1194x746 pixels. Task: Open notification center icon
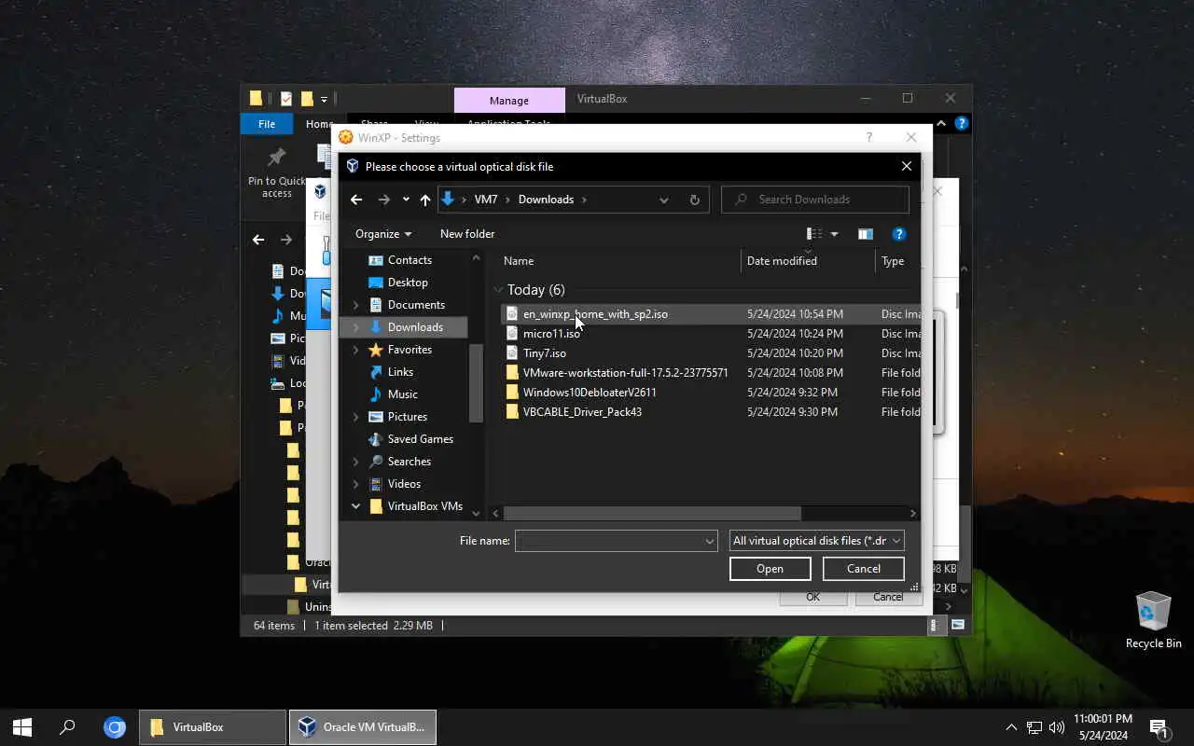tap(1159, 727)
